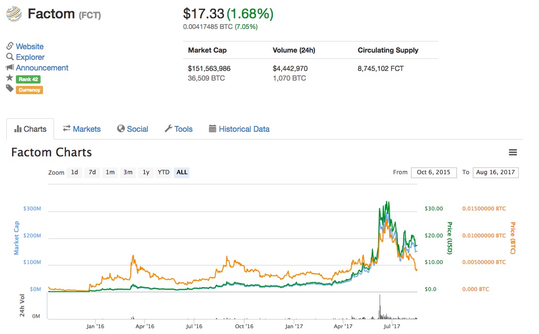Image resolution: width=539 pixels, height=334 pixels.
Task: Click the $300M market cap axis tick
Action: pyautogui.click(x=32, y=209)
